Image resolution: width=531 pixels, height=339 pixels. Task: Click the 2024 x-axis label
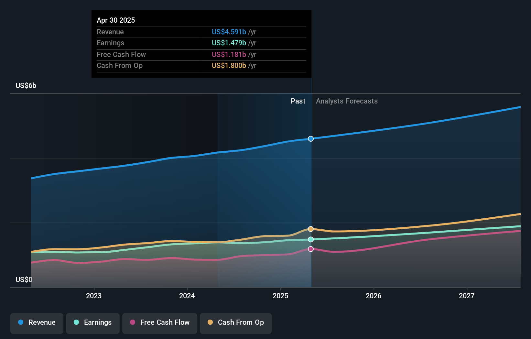coord(187,296)
